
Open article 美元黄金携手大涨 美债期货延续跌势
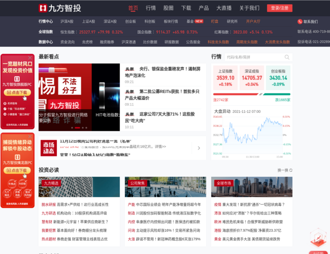tap(251, 239)
